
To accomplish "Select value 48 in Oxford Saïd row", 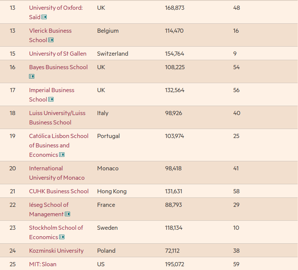I will 237,8.
